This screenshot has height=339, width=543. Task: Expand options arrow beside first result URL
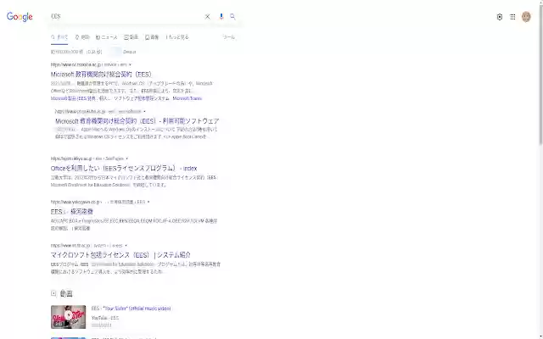[130, 64]
